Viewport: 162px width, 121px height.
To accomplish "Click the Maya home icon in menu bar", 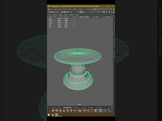I will tap(49, 9).
